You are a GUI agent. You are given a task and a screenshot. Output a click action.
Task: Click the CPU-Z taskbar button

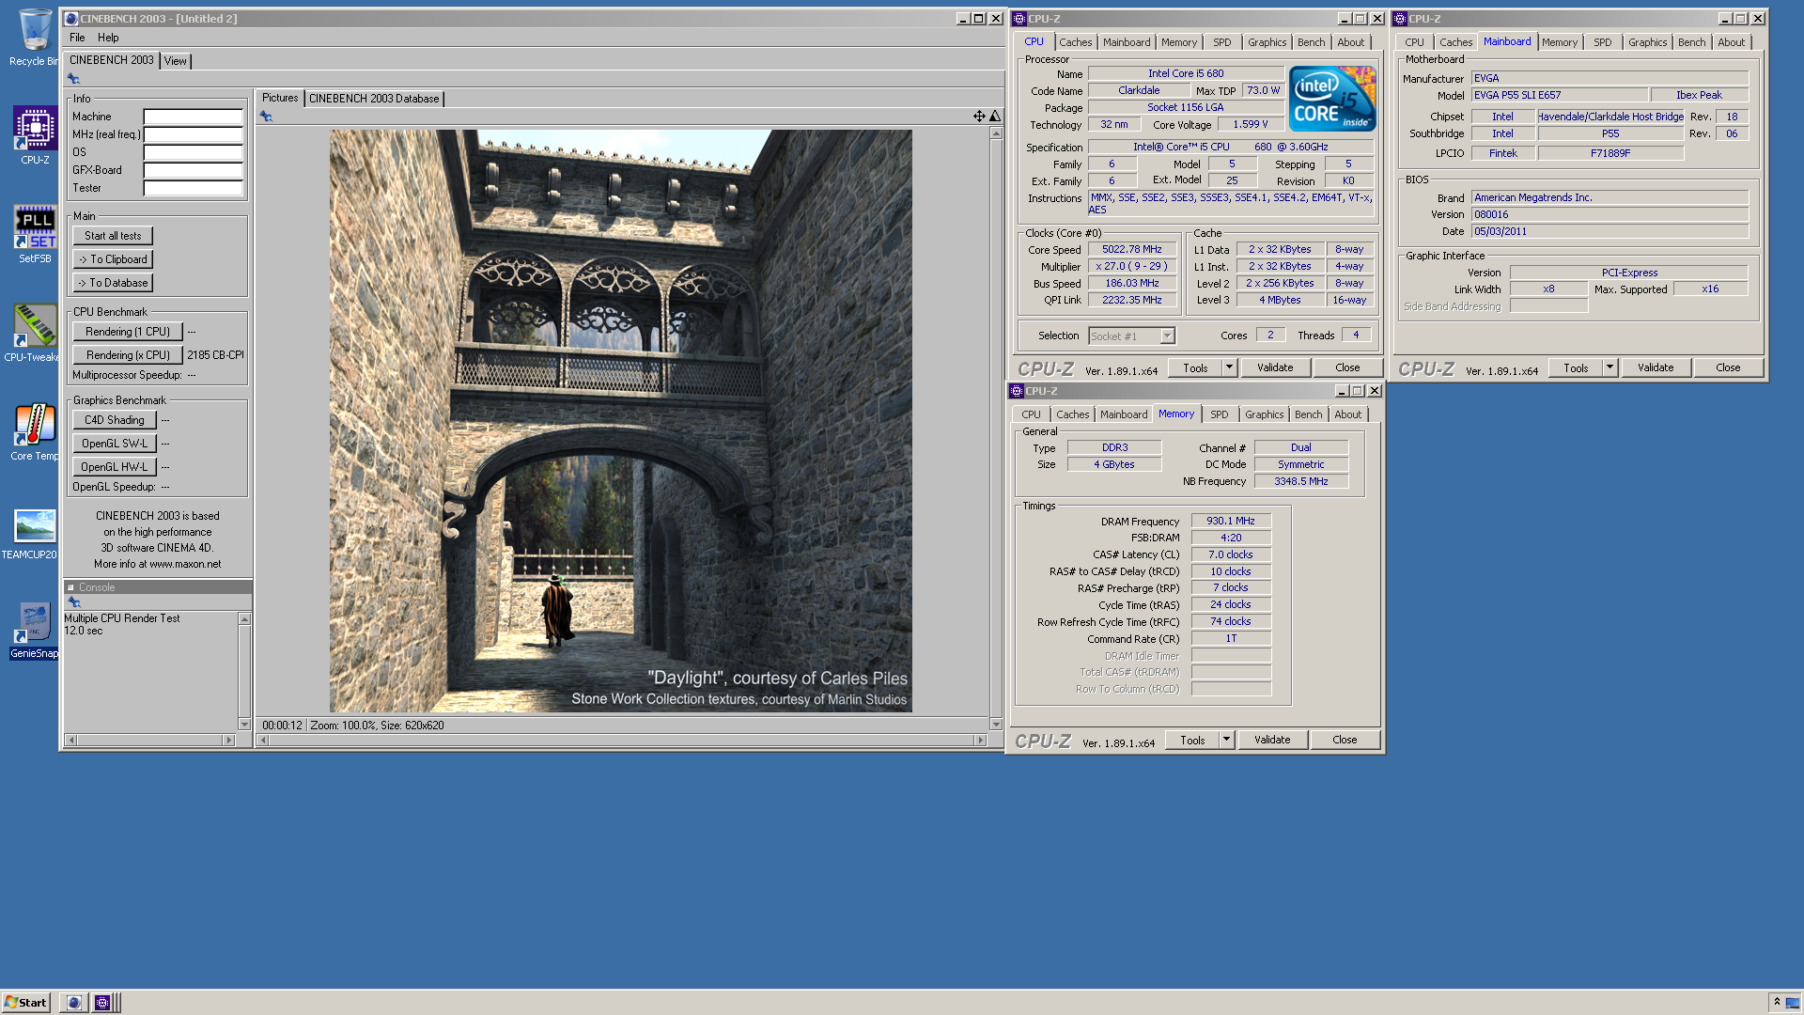pyautogui.click(x=102, y=1003)
